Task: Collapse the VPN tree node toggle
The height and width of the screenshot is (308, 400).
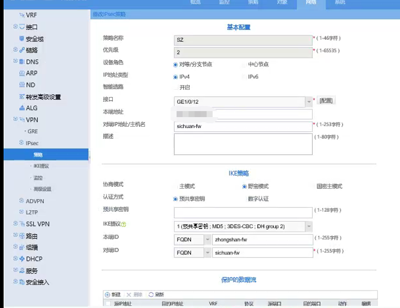Action: (x=15, y=119)
